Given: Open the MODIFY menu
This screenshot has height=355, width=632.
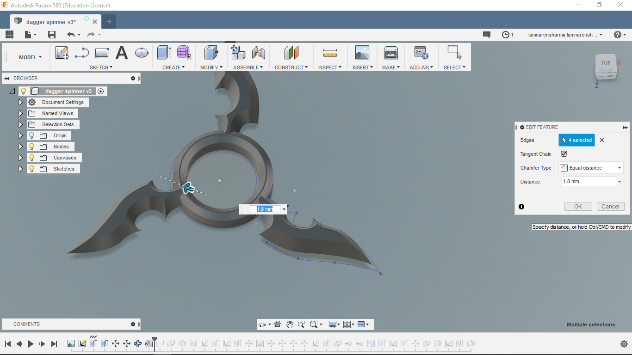Looking at the screenshot, I should [x=211, y=67].
